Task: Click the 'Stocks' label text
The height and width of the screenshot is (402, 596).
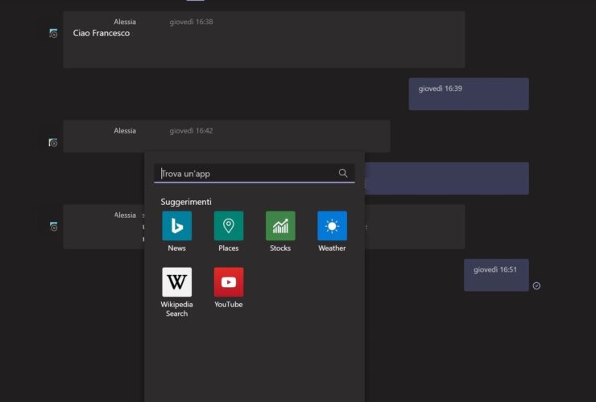Action: pos(280,248)
